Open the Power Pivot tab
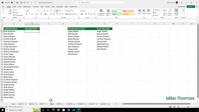 [73, 7]
